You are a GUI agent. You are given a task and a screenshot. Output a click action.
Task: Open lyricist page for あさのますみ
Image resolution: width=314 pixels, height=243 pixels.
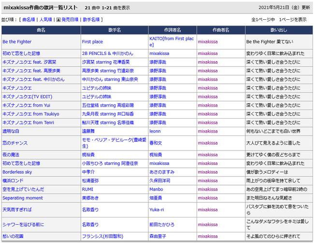(162, 172)
